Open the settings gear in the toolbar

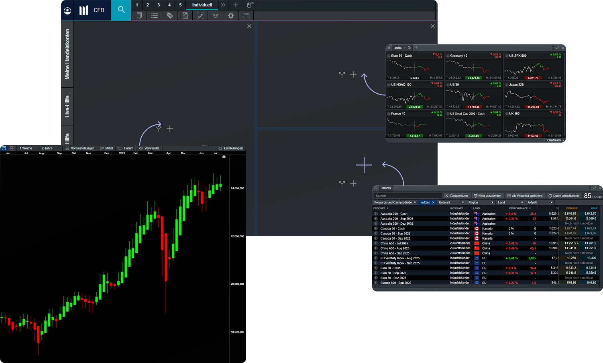coord(230,16)
